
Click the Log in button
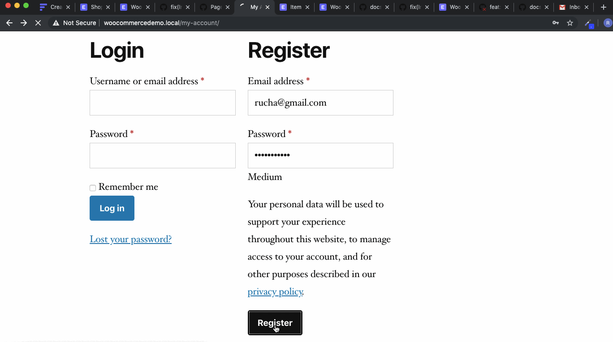[112, 208]
